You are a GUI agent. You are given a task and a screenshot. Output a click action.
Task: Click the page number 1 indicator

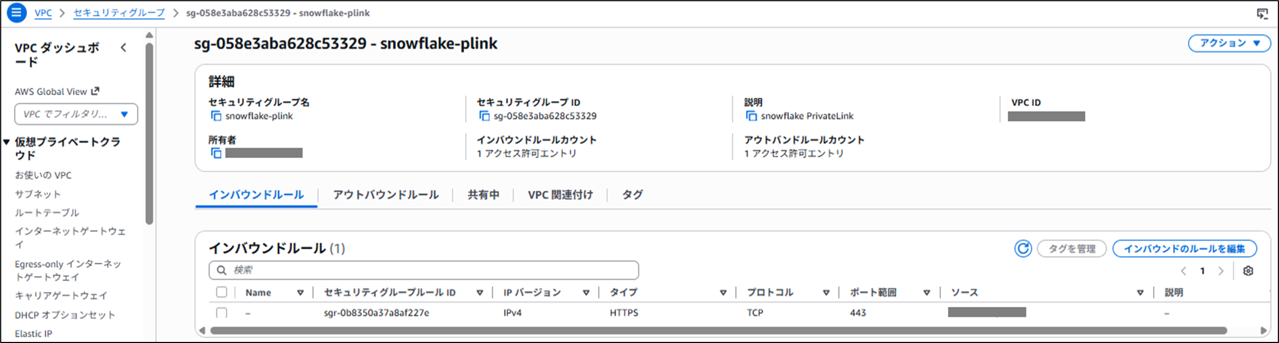pyautogui.click(x=1202, y=271)
